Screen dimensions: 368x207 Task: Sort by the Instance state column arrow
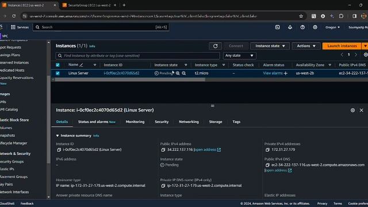186,65
